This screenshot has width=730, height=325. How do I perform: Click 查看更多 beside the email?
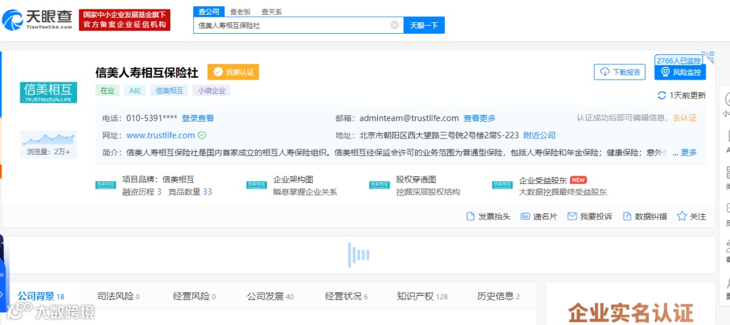click(x=479, y=118)
